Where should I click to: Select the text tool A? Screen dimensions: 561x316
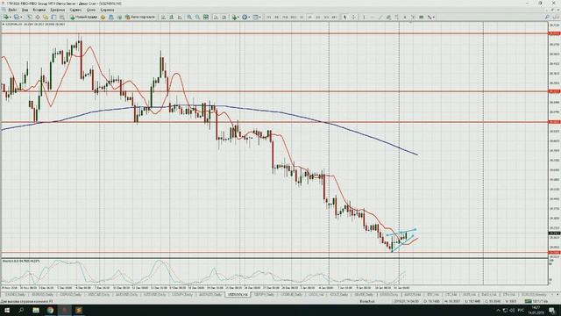click(405, 18)
